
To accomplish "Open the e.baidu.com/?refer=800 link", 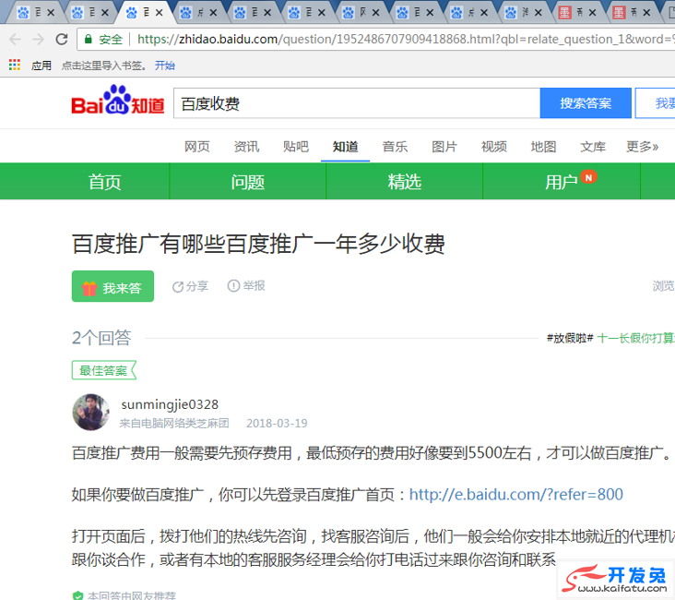I will click(516, 495).
